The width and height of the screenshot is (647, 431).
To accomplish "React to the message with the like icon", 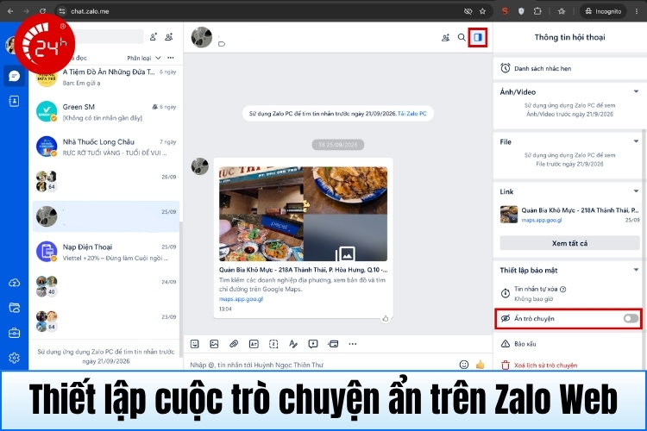I will click(x=386, y=318).
